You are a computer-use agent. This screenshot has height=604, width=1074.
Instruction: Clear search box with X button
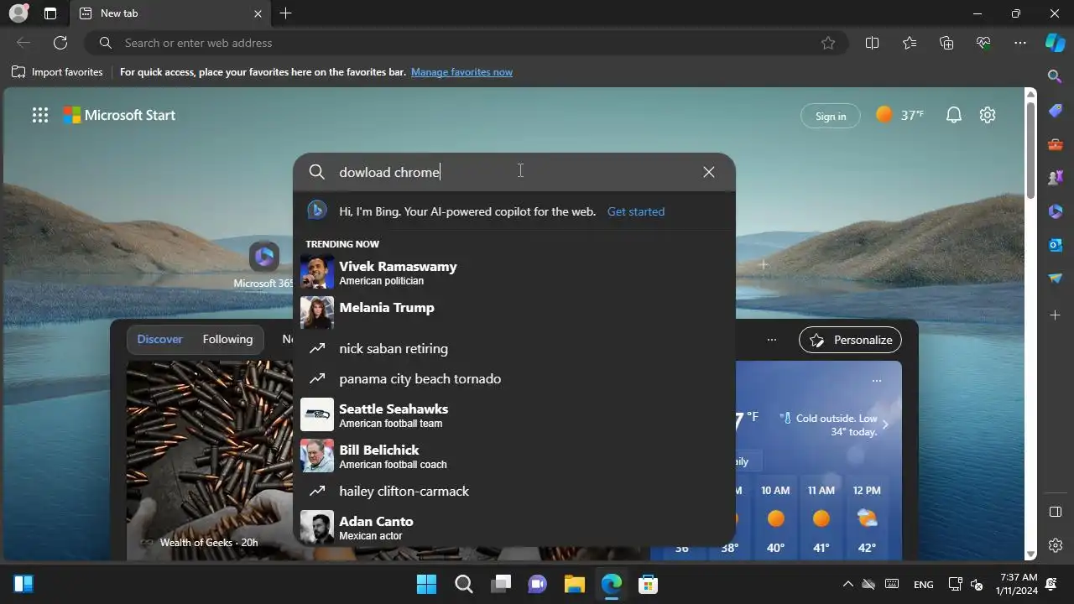pyautogui.click(x=709, y=172)
